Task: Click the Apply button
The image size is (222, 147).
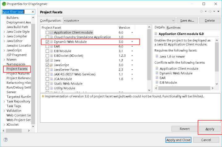Action: (210, 129)
